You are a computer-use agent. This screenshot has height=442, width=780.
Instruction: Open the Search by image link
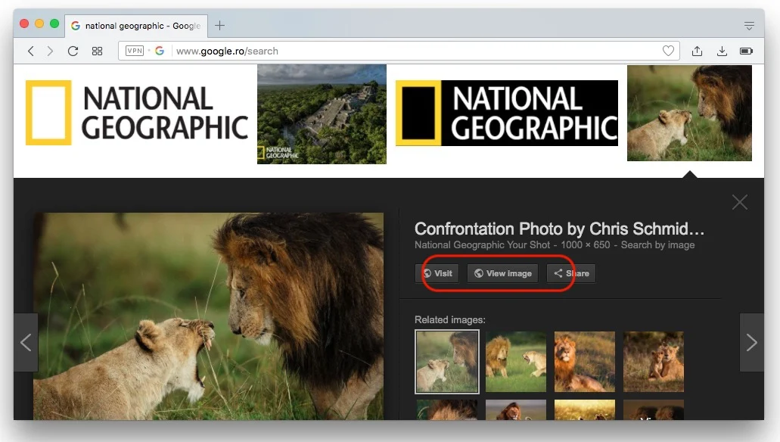(x=660, y=245)
